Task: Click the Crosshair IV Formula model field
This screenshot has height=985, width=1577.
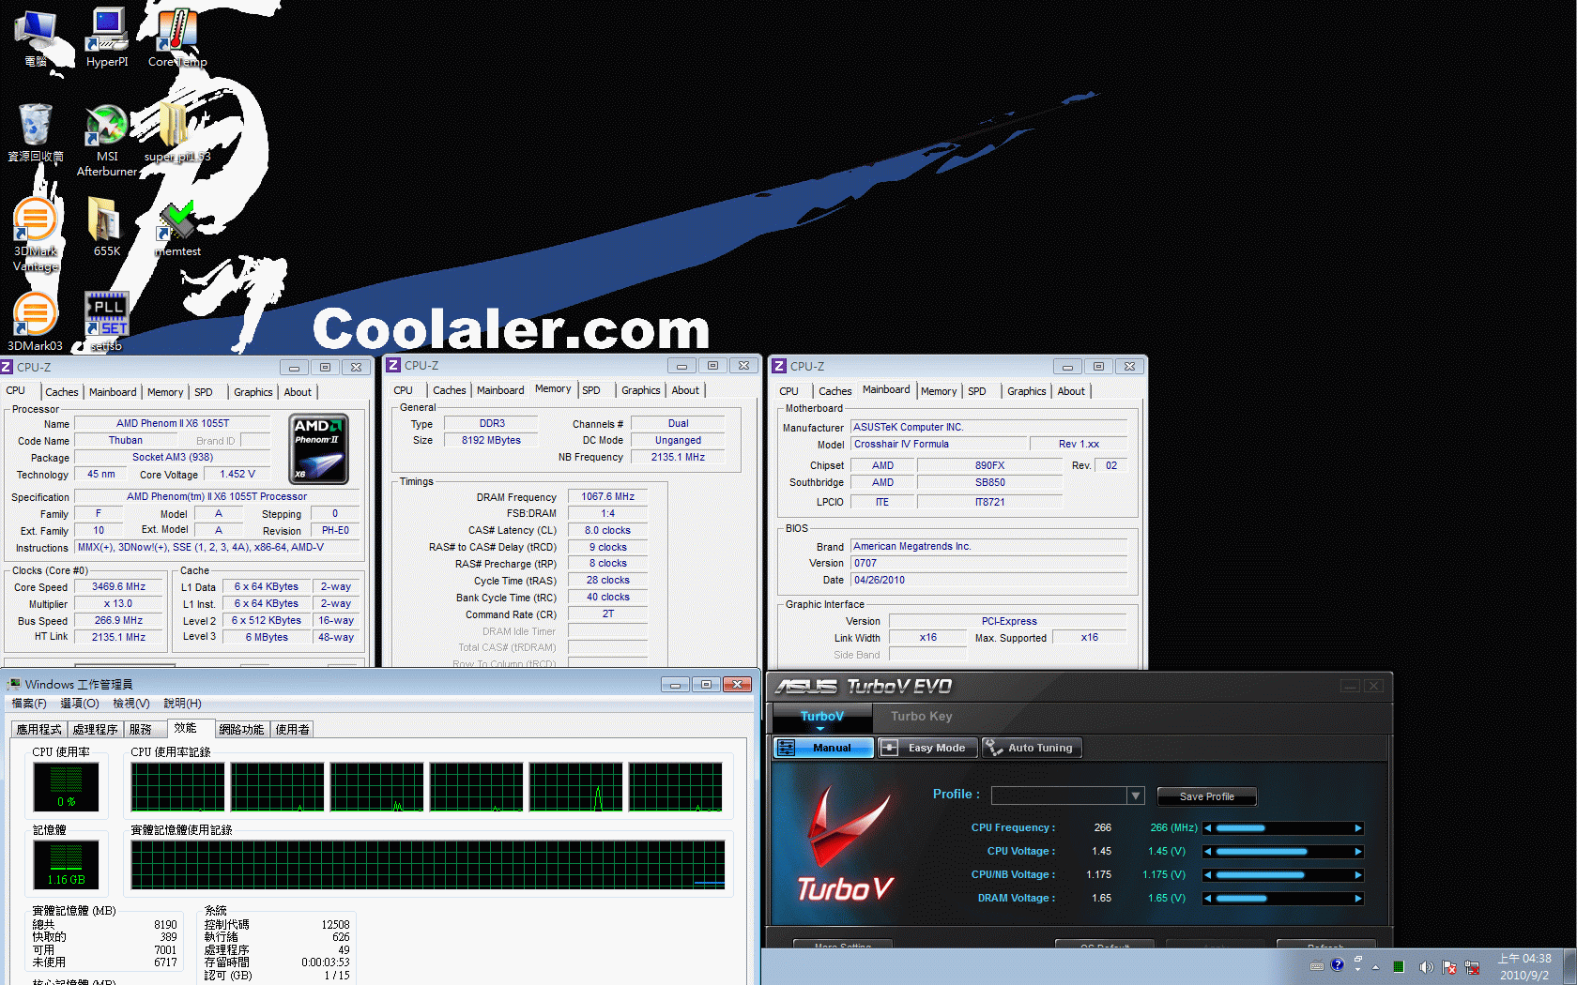Action: [x=939, y=444]
